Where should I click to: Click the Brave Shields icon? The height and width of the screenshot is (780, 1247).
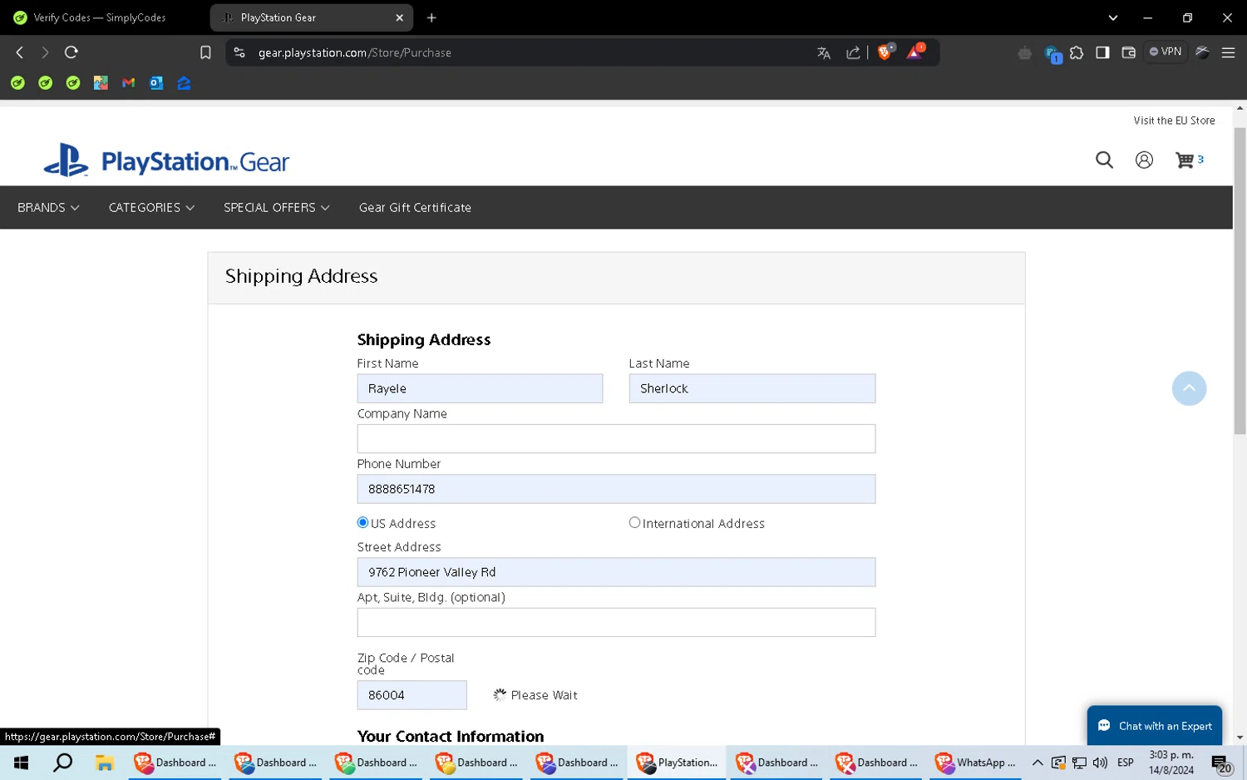[885, 52]
